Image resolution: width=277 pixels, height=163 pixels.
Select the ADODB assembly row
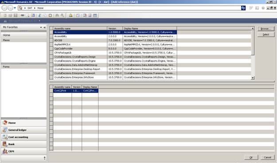tap(115, 40)
